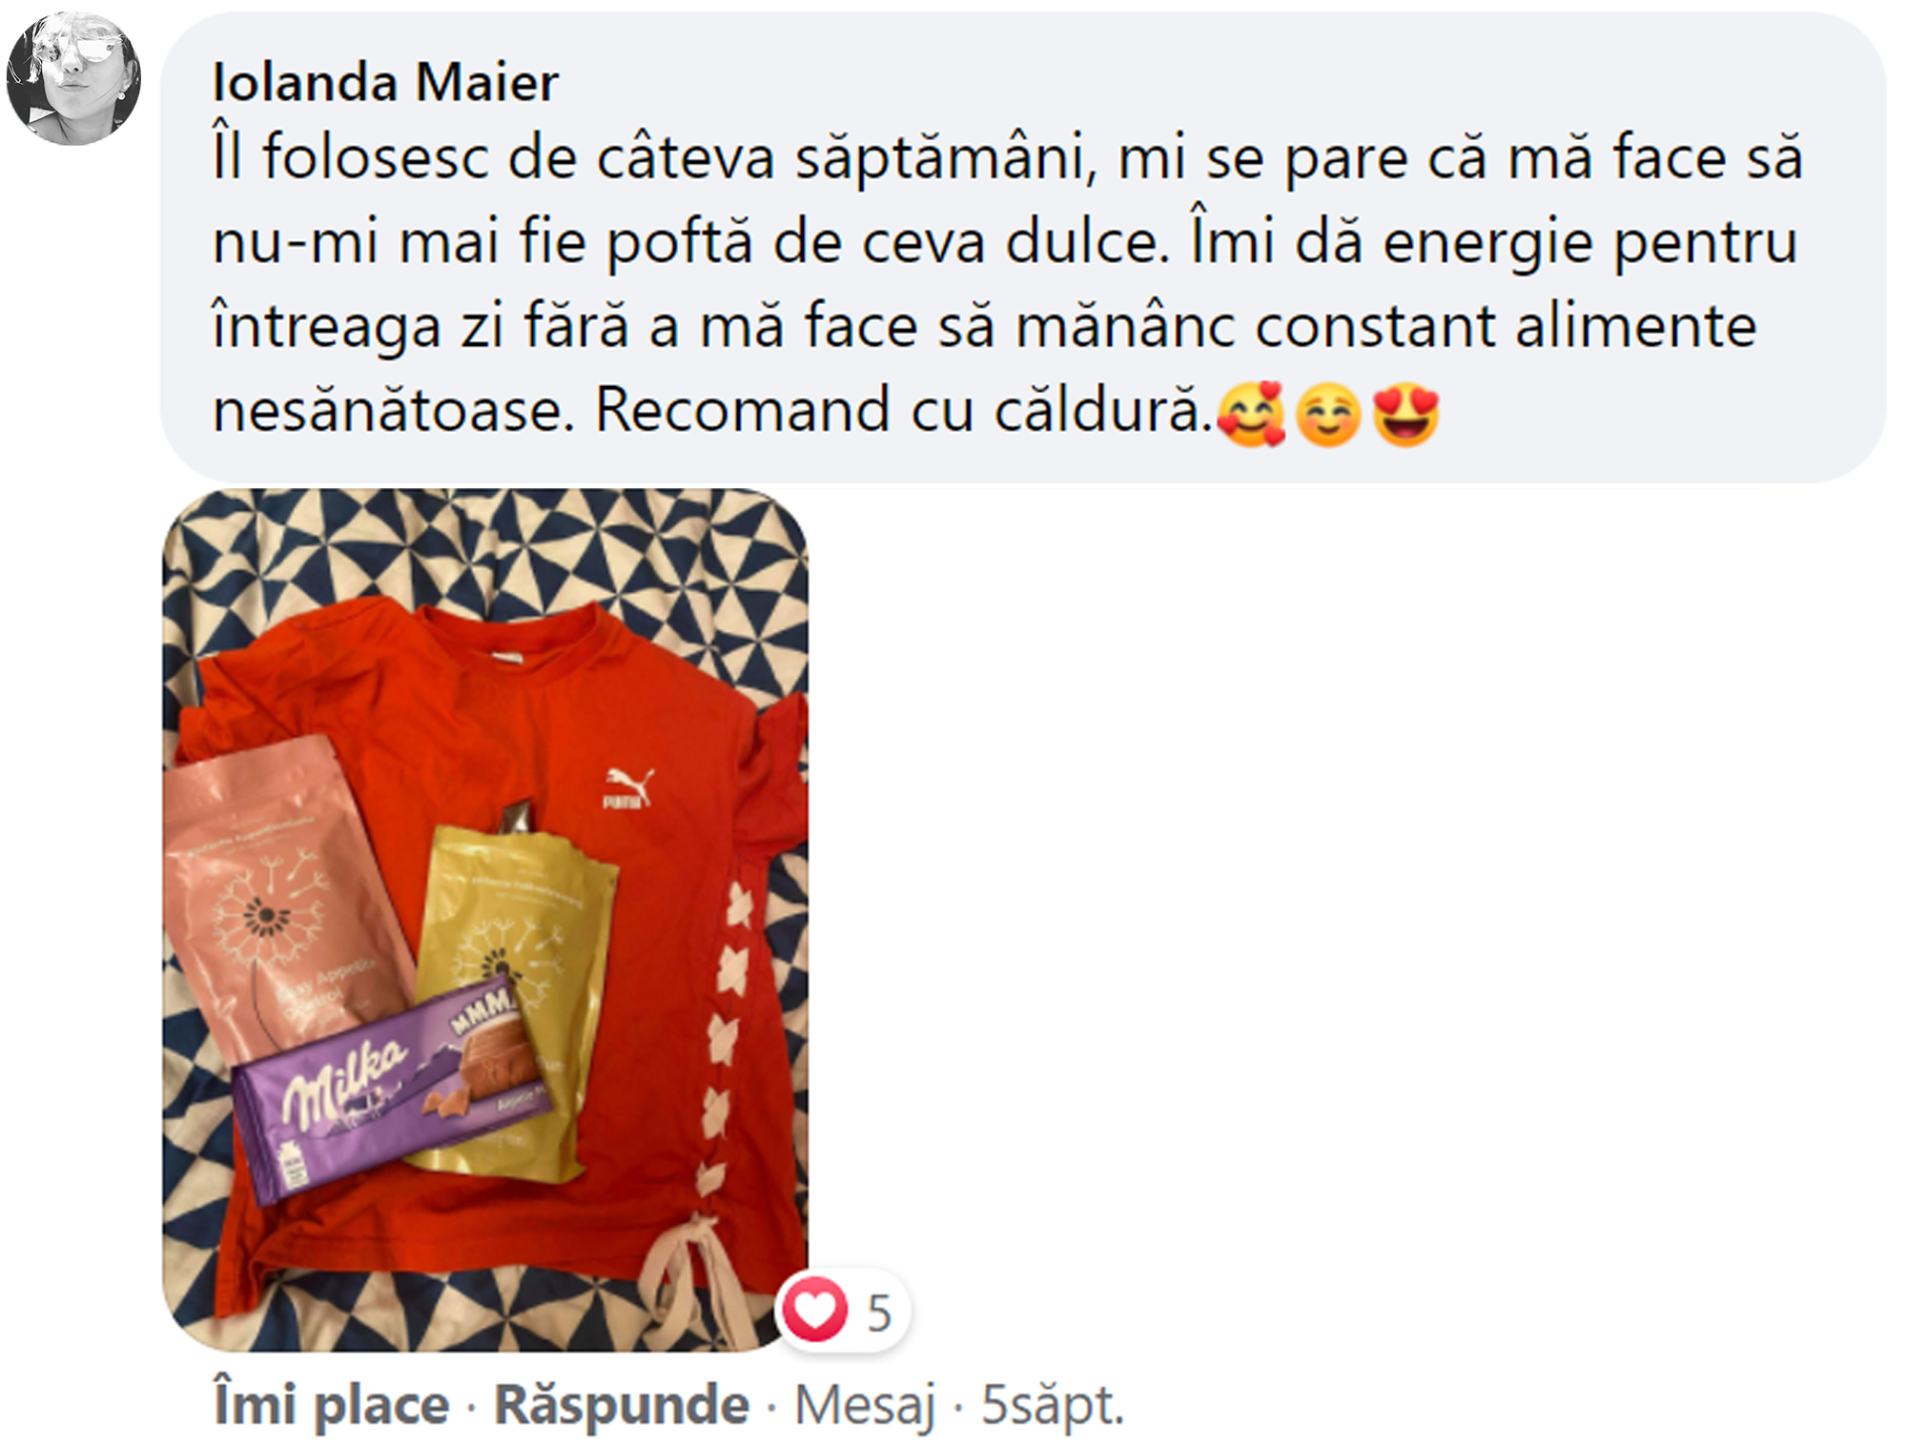
Task: Click the Mesaj link
Action: point(865,1406)
